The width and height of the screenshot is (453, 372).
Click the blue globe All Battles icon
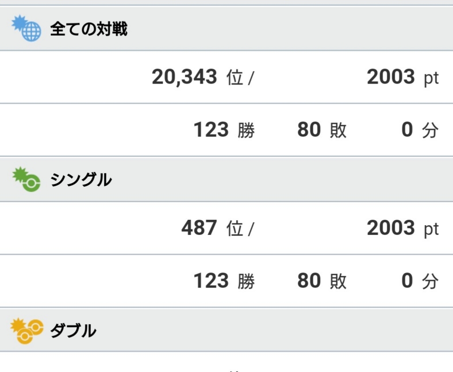click(26, 28)
